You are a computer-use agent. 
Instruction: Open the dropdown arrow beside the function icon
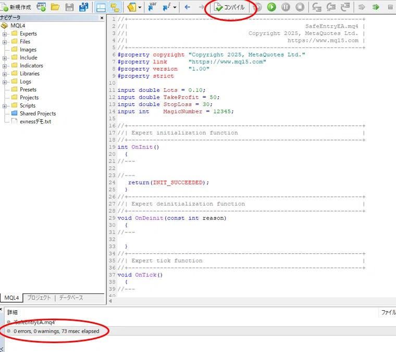tap(175, 7)
